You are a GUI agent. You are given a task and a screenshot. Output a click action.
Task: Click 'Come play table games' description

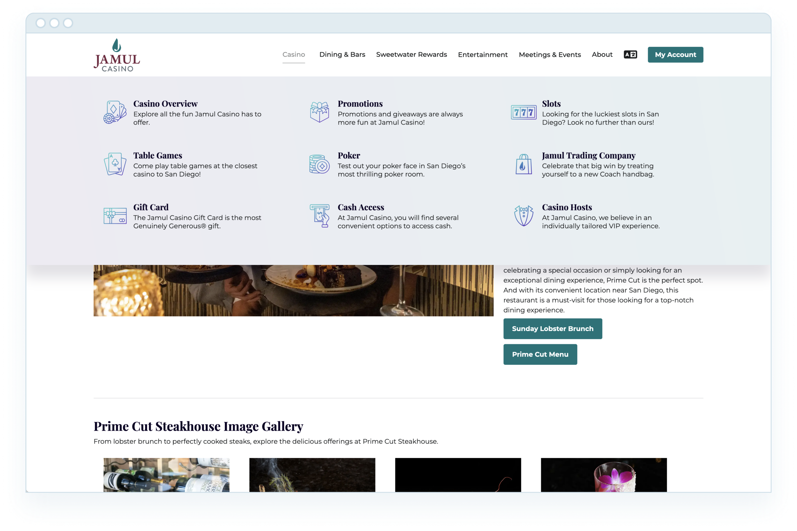pyautogui.click(x=195, y=170)
